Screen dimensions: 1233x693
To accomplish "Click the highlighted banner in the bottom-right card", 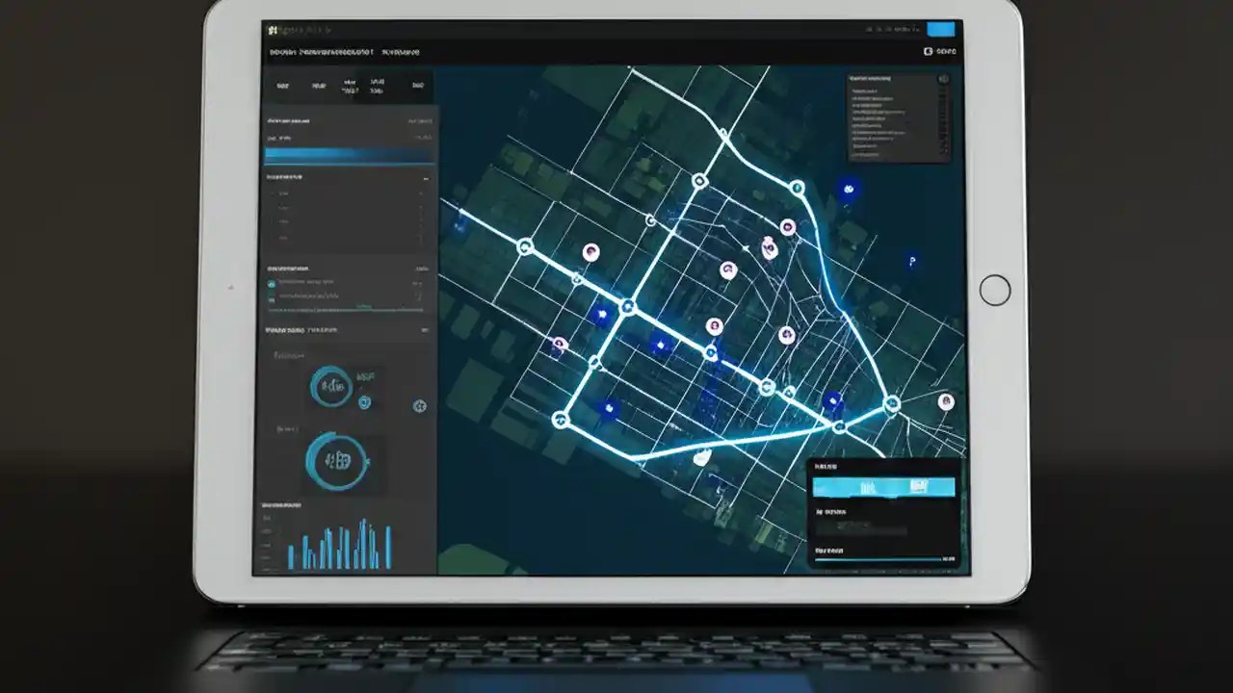I will (884, 487).
